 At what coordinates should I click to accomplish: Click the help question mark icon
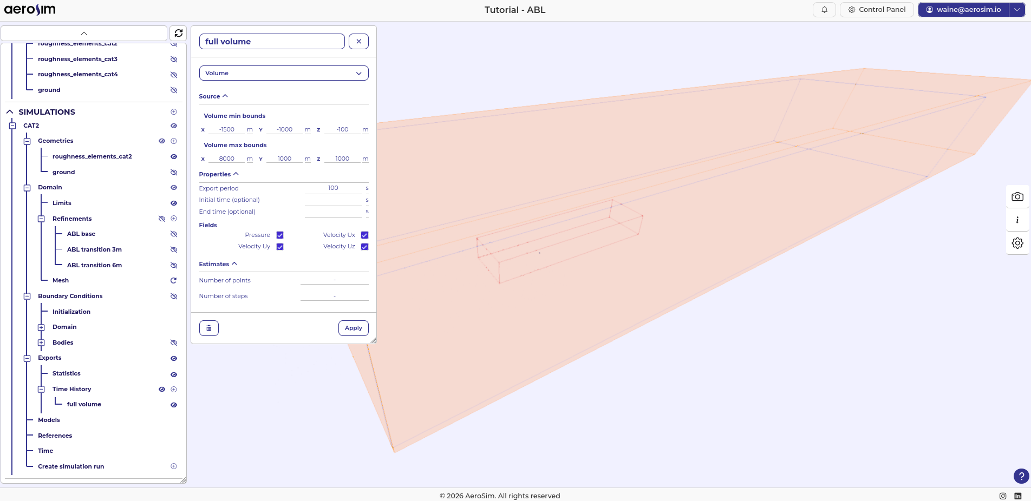click(x=1021, y=476)
